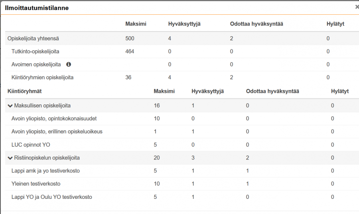359x214 pixels.
Task: Click the Kiintiöryhmät column header
Action: tap(24, 91)
